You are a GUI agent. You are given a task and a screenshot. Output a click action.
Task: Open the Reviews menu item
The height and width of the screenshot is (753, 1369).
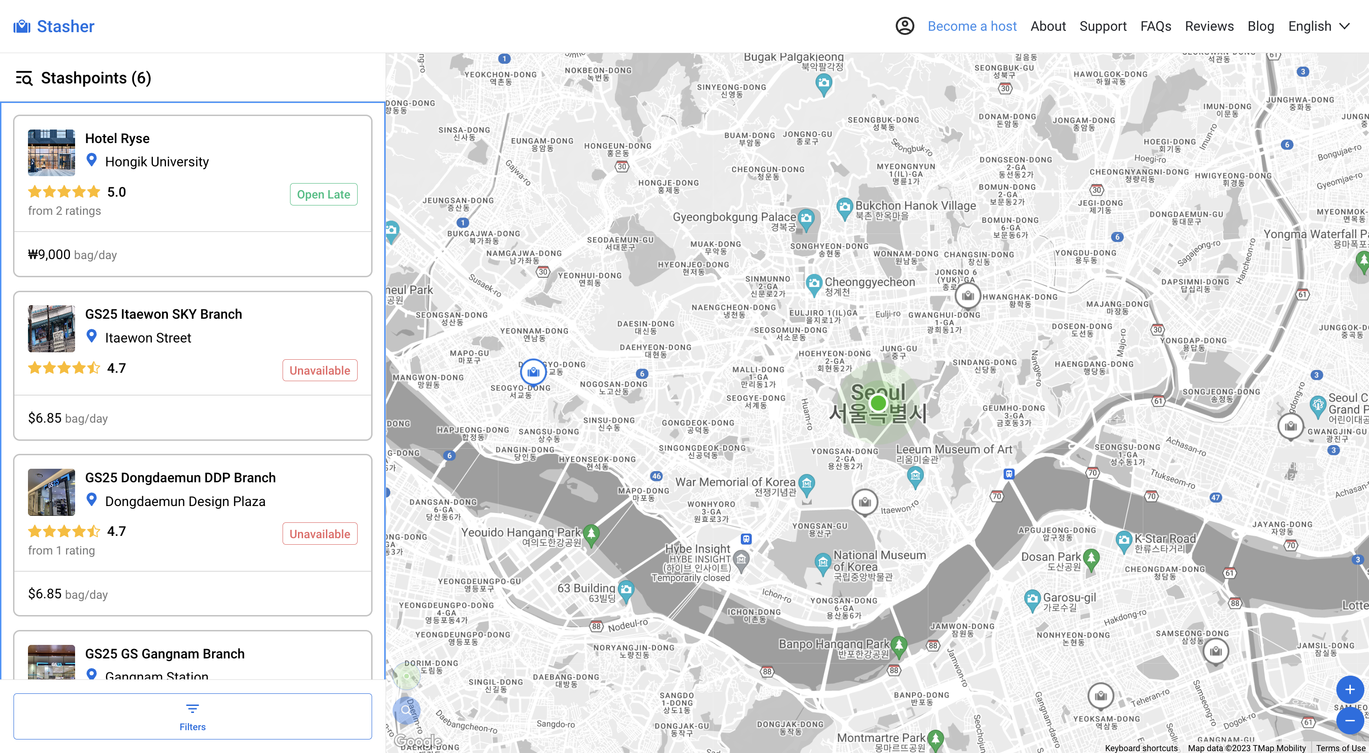pos(1209,26)
